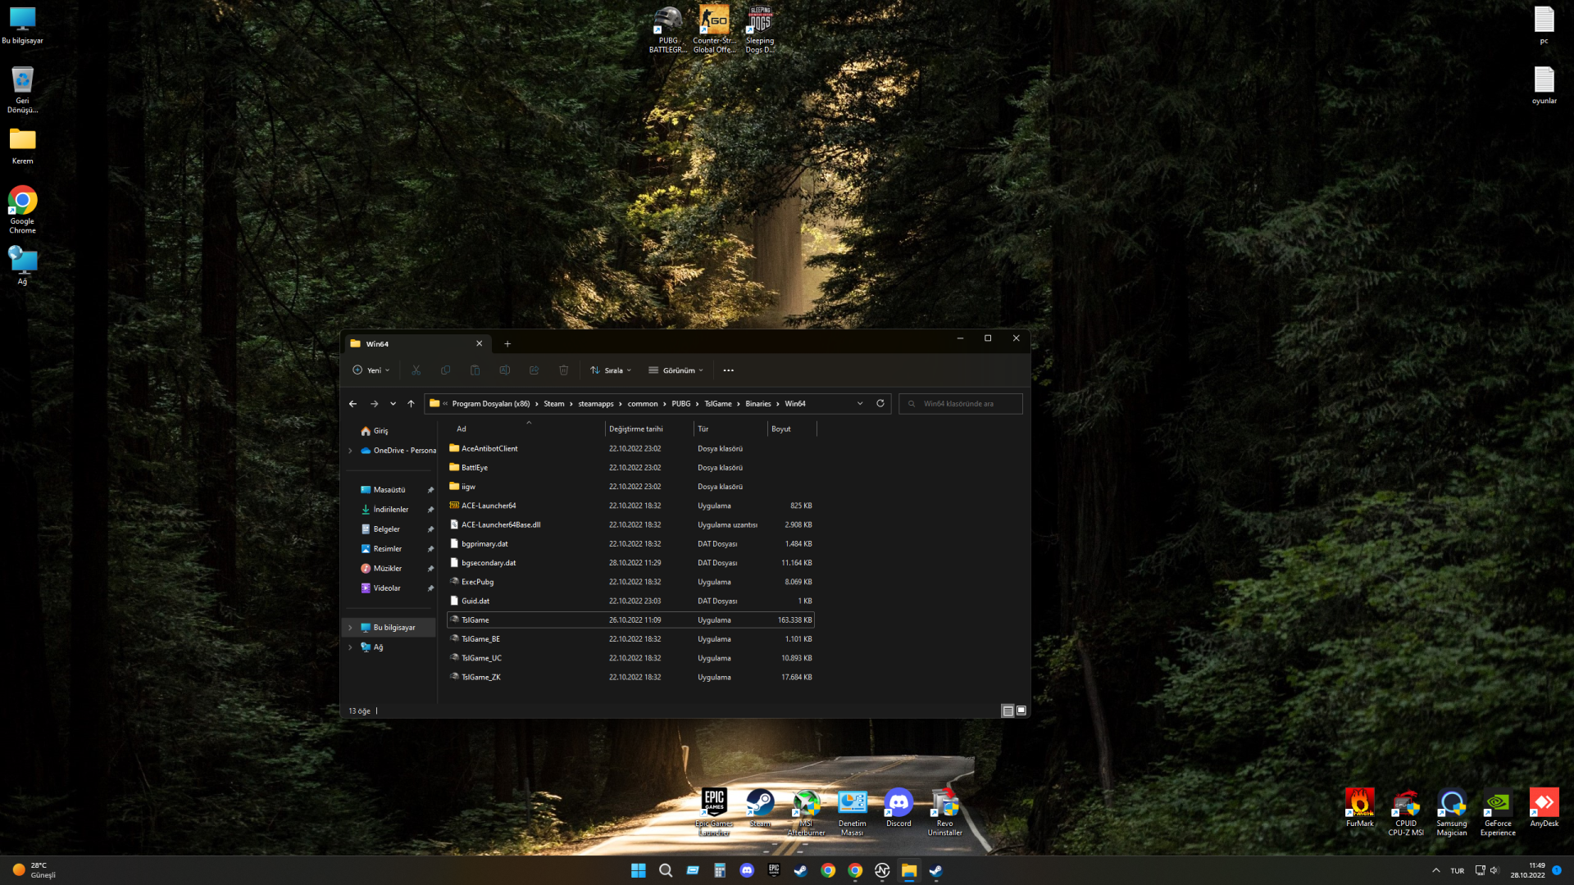
Task: Open Discord from the taskbar
Action: (746, 870)
